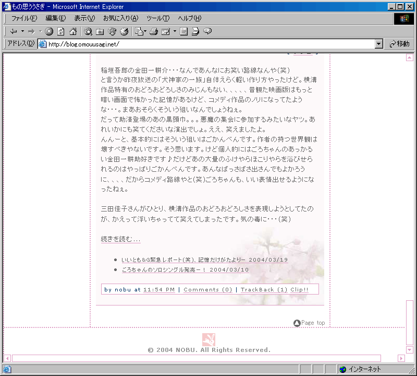417x376 pixels.
Task: Click the Forward arrow toolbar button
Action: tap(31, 31)
